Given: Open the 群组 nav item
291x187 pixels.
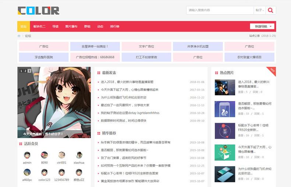Looking at the screenshot, I should click(87, 26).
